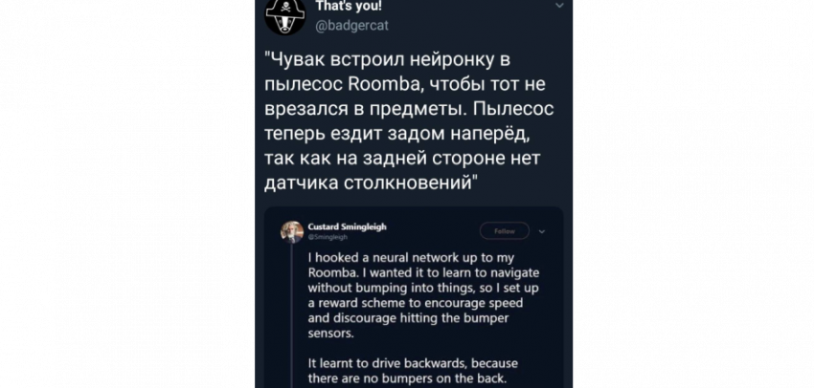The image size is (814, 388).
Task: Click the @Smingleigh handle
Action: click(328, 236)
